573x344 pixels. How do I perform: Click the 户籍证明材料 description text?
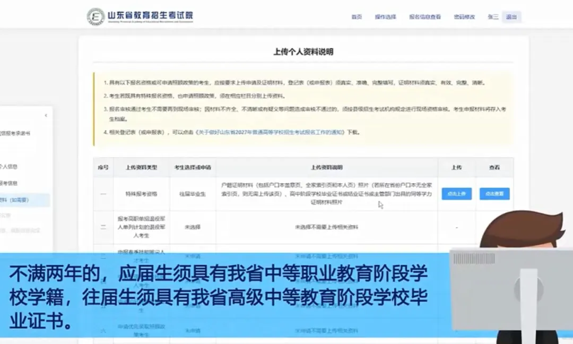(327, 194)
